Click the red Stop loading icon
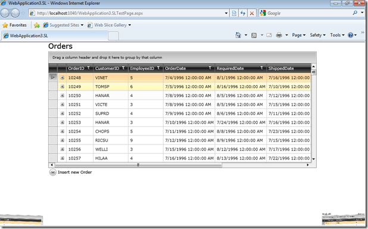This screenshot has width=368, height=229. point(252,13)
